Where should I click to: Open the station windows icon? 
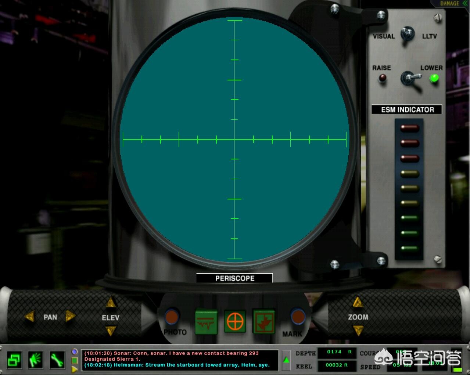pos(14,360)
